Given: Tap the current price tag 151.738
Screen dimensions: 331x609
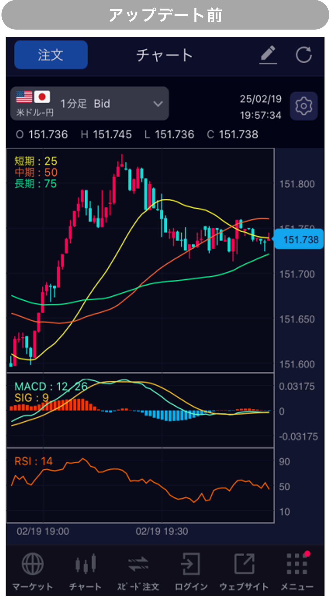Looking at the screenshot, I should click(299, 239).
